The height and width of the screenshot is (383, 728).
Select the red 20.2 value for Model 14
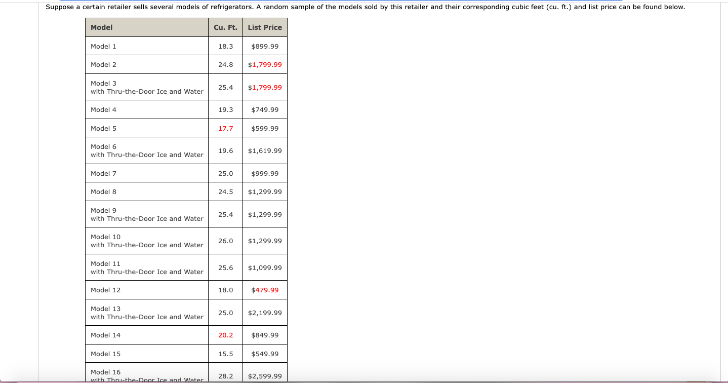coord(225,335)
